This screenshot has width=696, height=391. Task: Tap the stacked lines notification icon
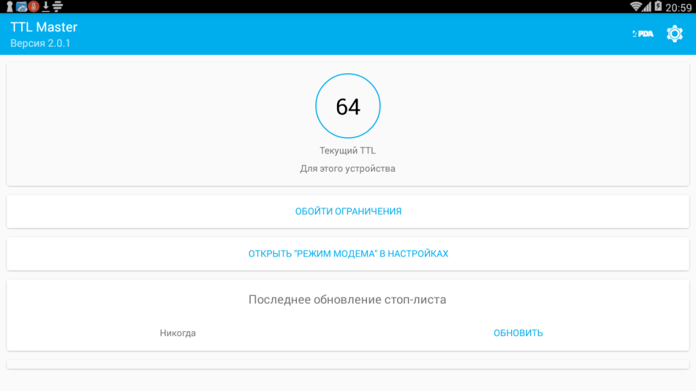(58, 7)
